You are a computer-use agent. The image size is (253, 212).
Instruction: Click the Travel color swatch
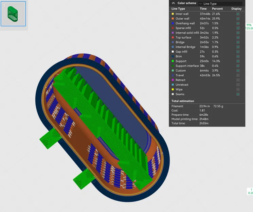click(173, 75)
